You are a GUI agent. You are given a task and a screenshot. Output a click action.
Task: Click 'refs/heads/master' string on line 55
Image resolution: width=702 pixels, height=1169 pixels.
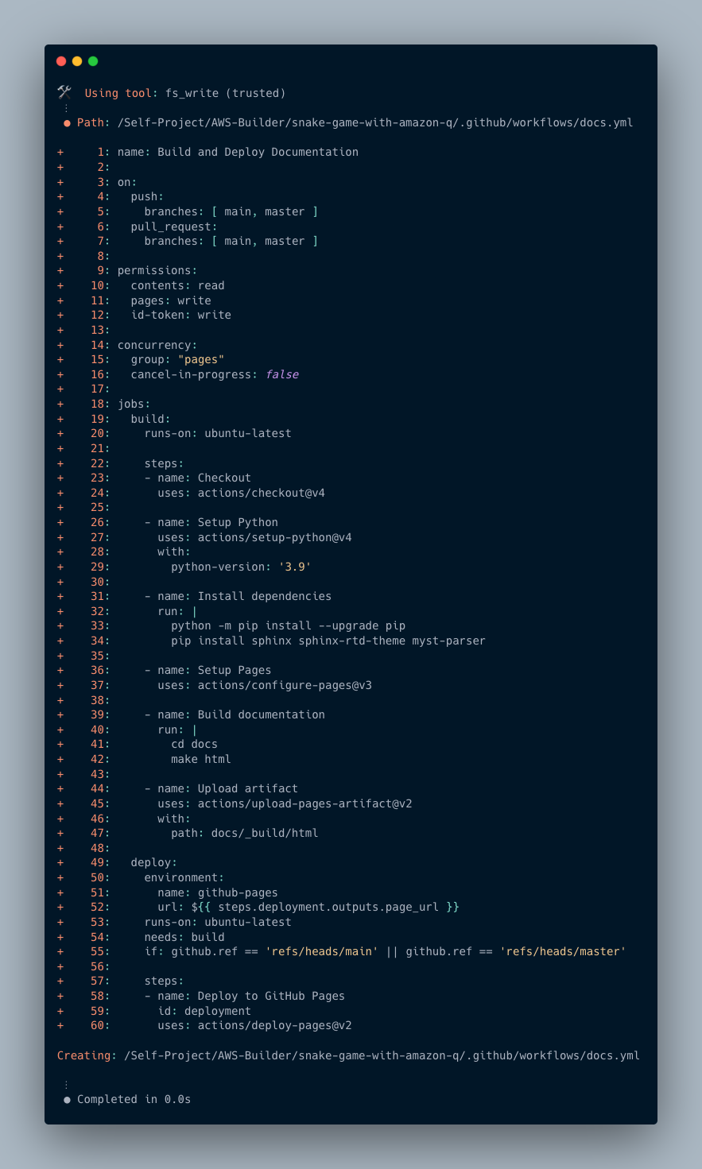[563, 951]
